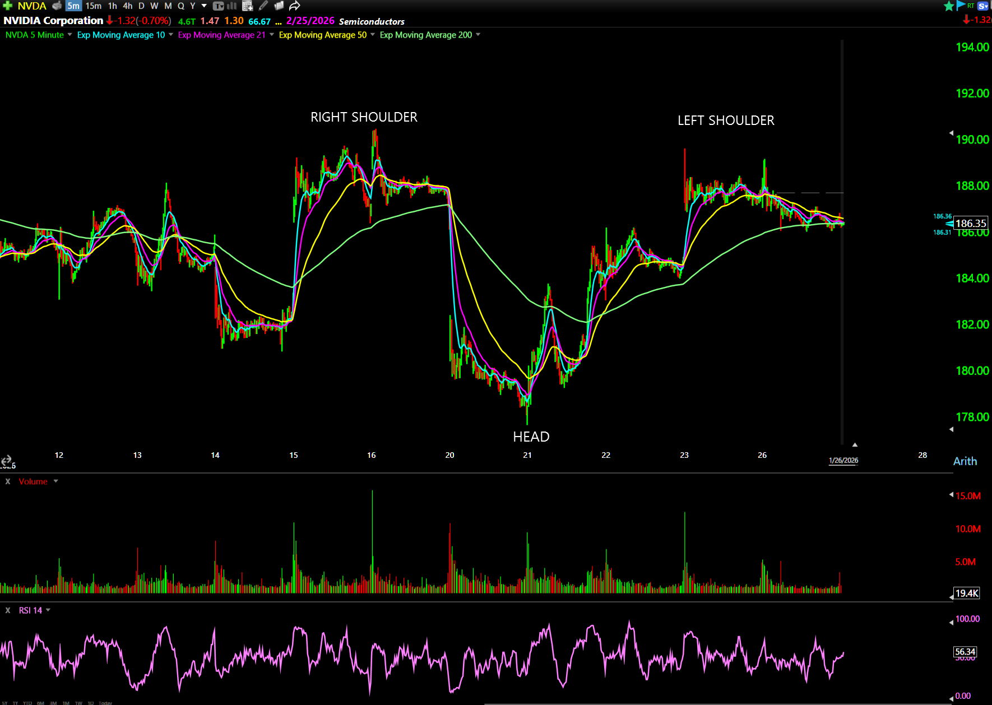
Task: Switch to the 15m timeframe
Action: coord(93,6)
